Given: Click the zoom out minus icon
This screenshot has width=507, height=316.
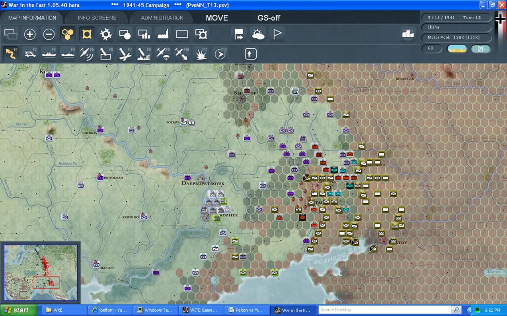Looking at the screenshot, I should pyautogui.click(x=49, y=35).
